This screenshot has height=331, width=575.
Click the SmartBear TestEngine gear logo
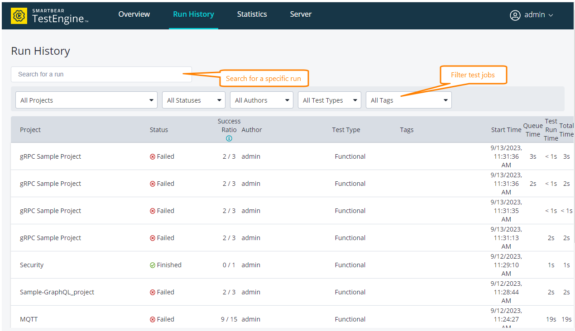click(19, 15)
